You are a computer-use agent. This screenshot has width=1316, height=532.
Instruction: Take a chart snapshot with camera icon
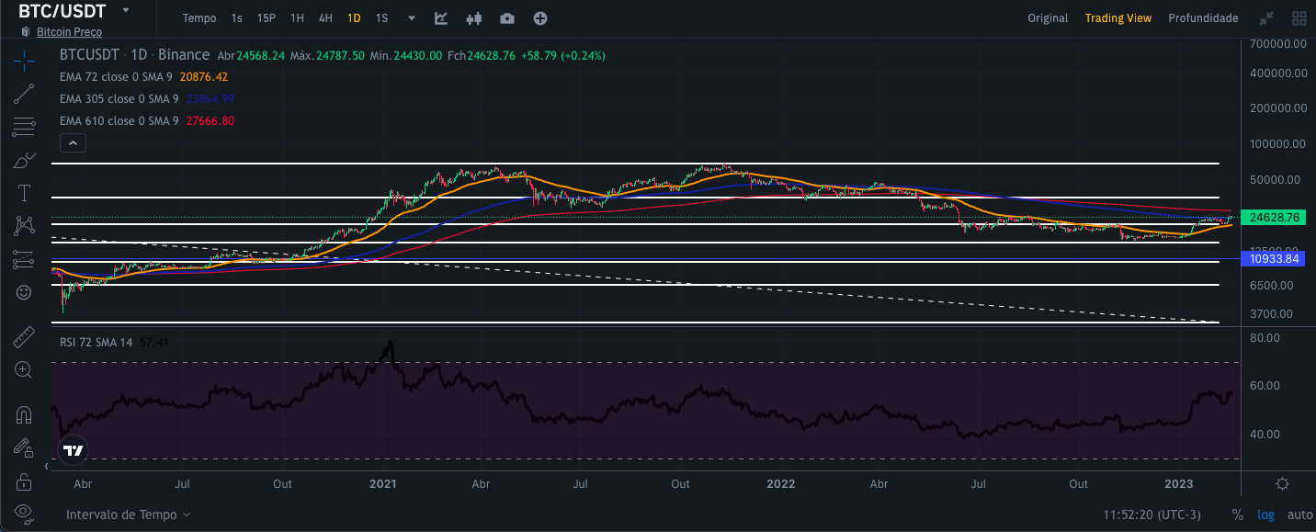(507, 18)
